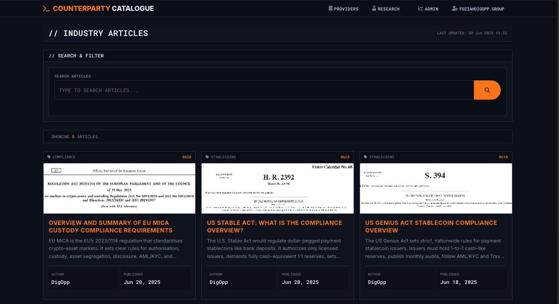Screen dimensions: 559x304
Task: Click the Showing 5 Articles count
Action: [75, 137]
